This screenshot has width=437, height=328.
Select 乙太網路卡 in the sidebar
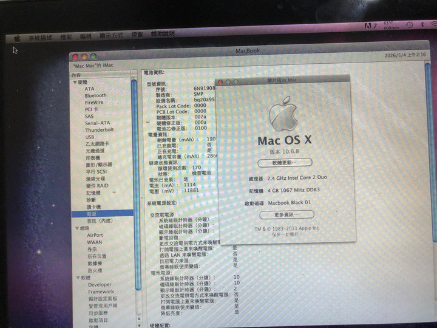point(97,143)
